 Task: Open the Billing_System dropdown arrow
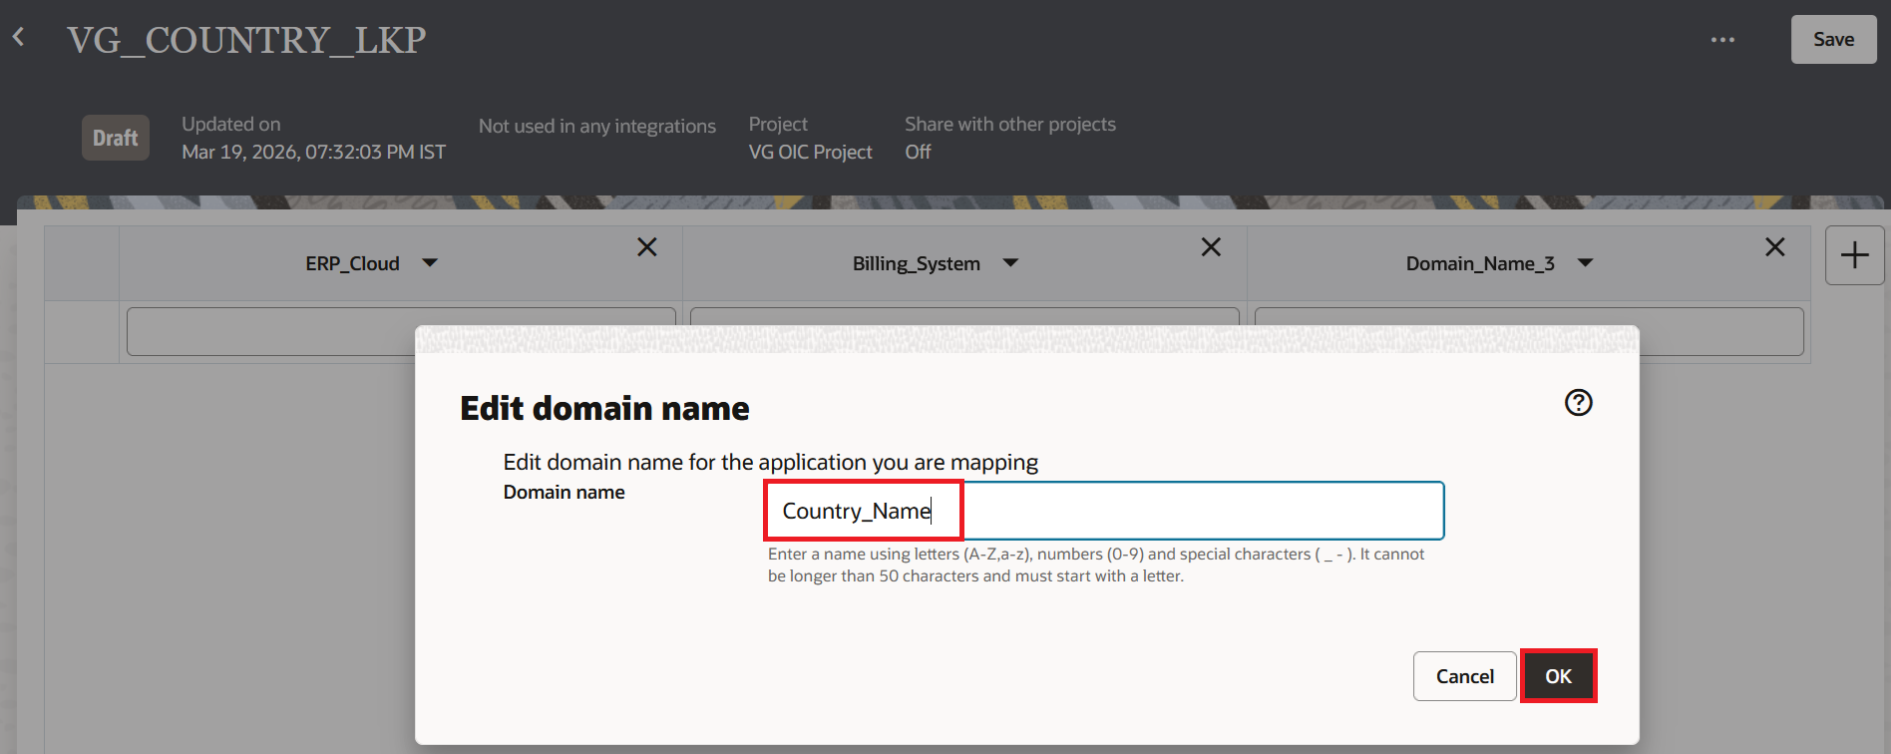click(x=1010, y=263)
